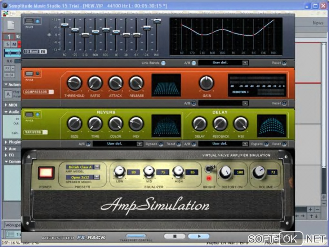
Task: Reset the 10 Band EQ settings
Action: click(x=284, y=63)
